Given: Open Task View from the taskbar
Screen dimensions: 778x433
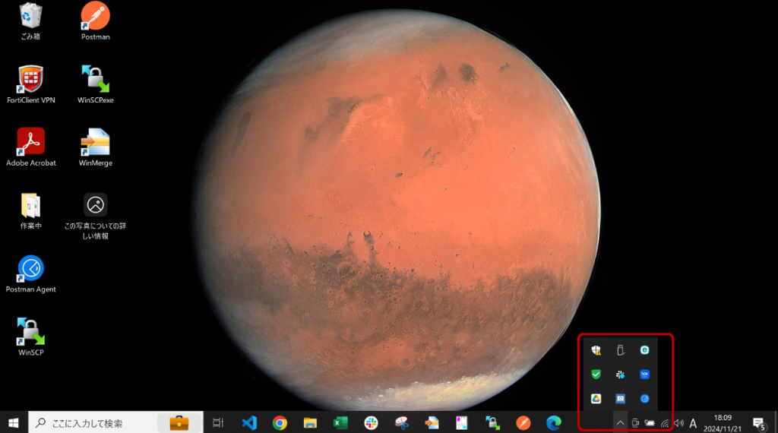Looking at the screenshot, I should point(218,423).
